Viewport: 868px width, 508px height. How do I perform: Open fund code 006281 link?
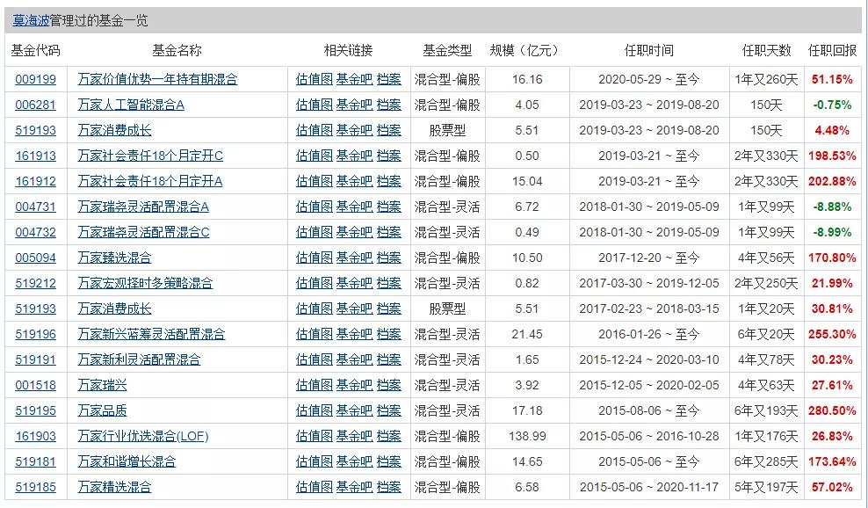[35, 105]
